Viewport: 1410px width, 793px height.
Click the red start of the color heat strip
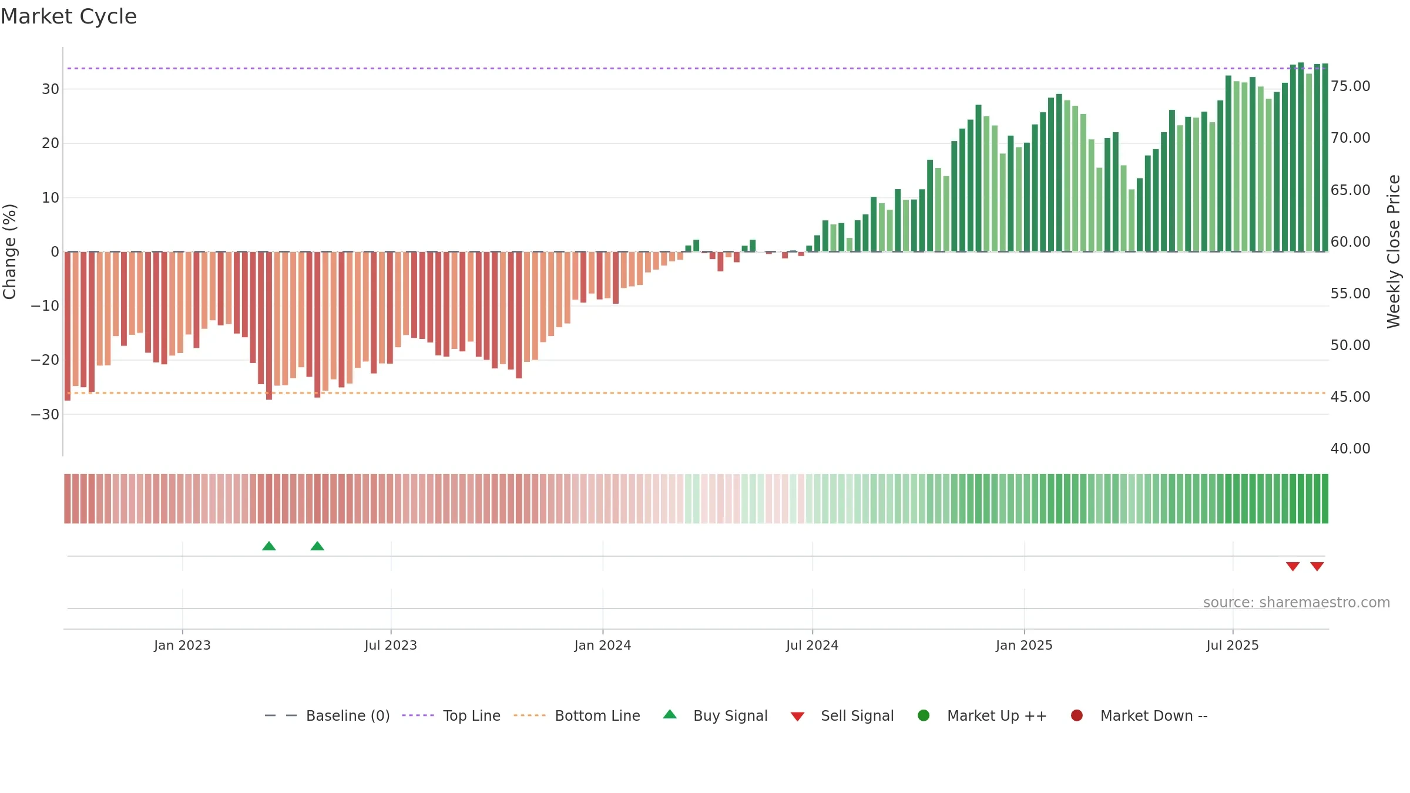[x=68, y=499]
